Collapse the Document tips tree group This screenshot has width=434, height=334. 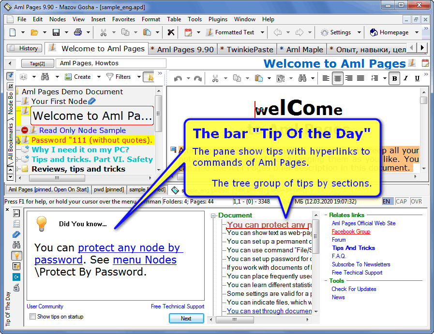213,216
